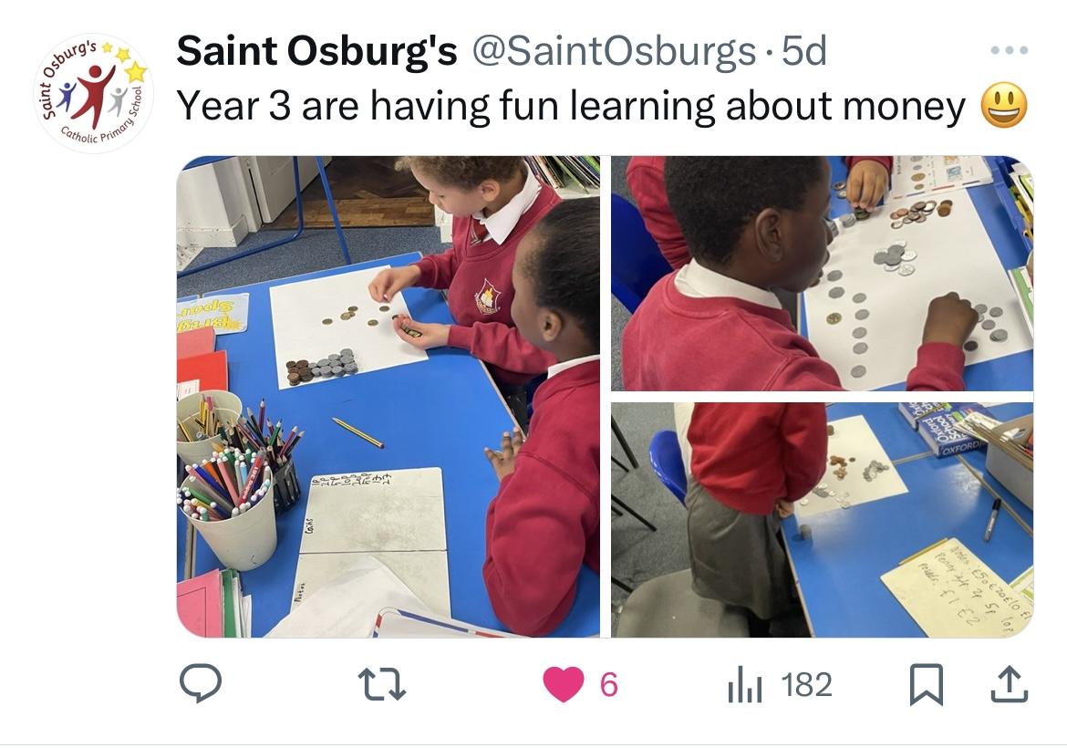This screenshot has width=1067, height=748.
Task: Click the like count number 6
Action: [x=609, y=685]
